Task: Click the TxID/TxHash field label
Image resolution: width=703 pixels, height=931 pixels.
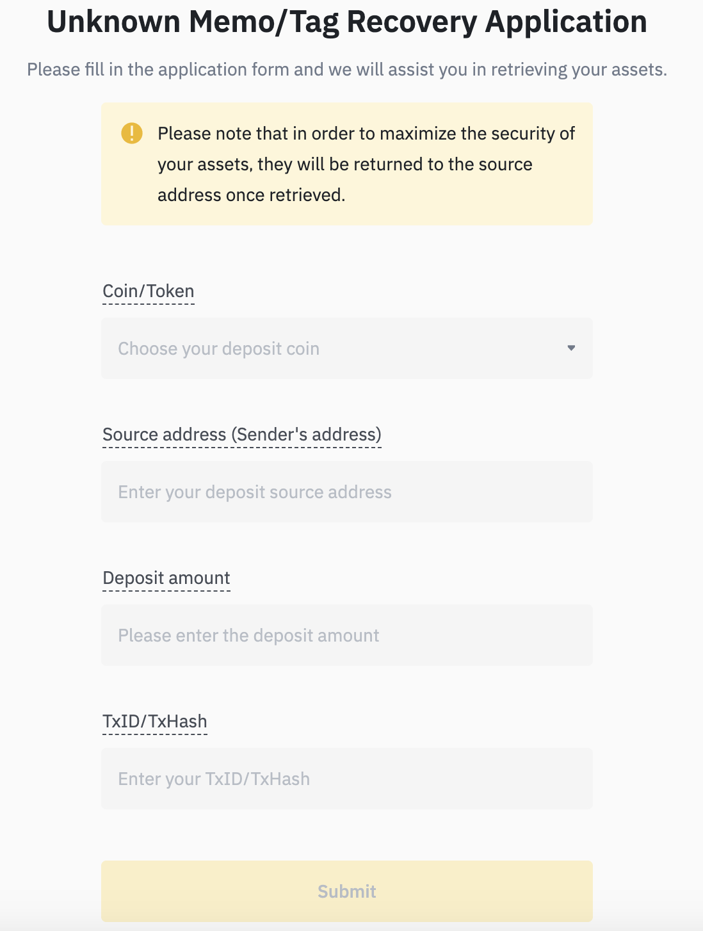Action: point(154,722)
